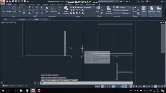
Task: Click the Match Properties tool
Action: [x=109, y=10]
